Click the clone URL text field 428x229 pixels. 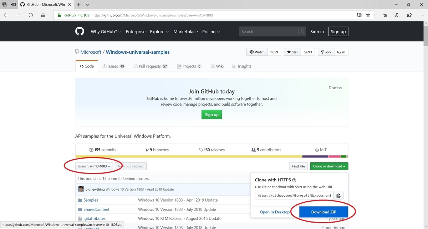tap(294, 196)
